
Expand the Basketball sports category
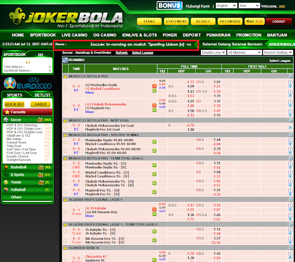pyautogui.click(x=27, y=167)
